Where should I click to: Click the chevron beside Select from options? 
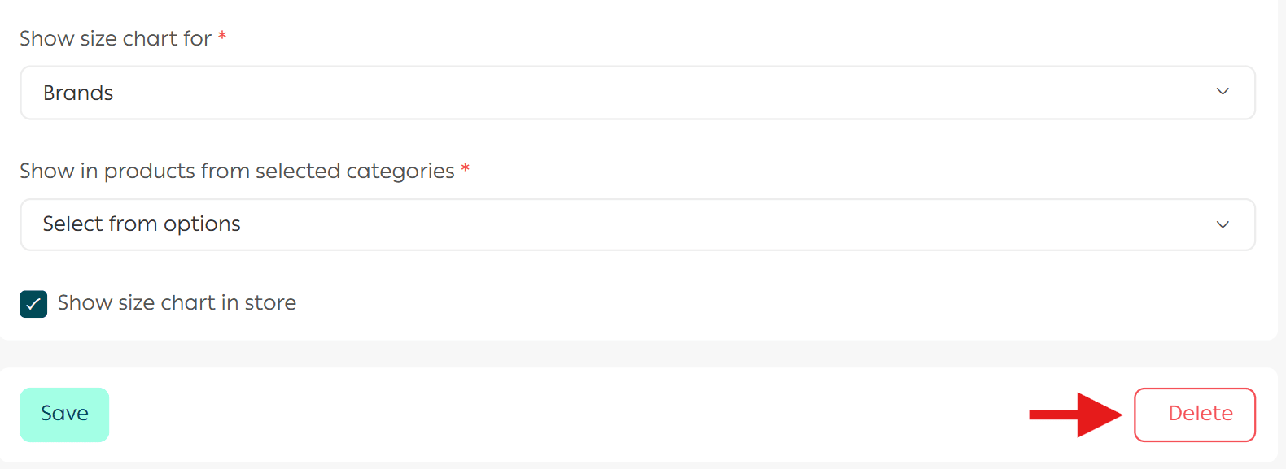(x=1222, y=224)
